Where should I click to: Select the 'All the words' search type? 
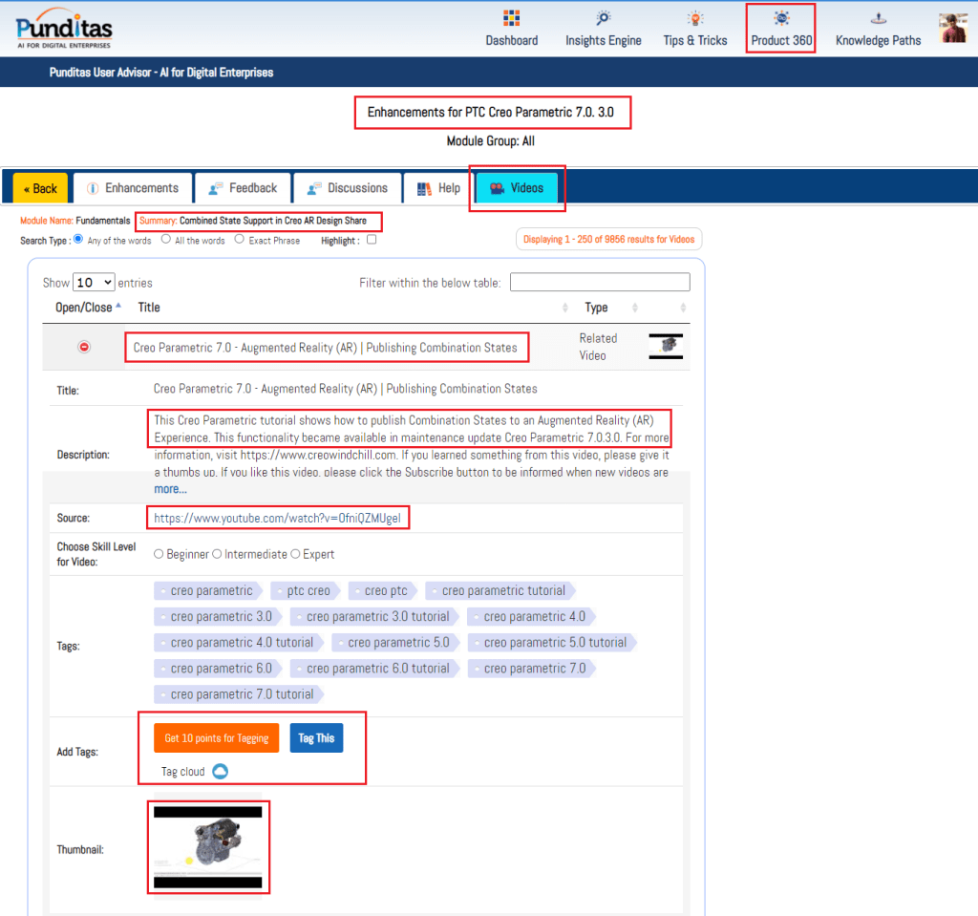click(166, 240)
